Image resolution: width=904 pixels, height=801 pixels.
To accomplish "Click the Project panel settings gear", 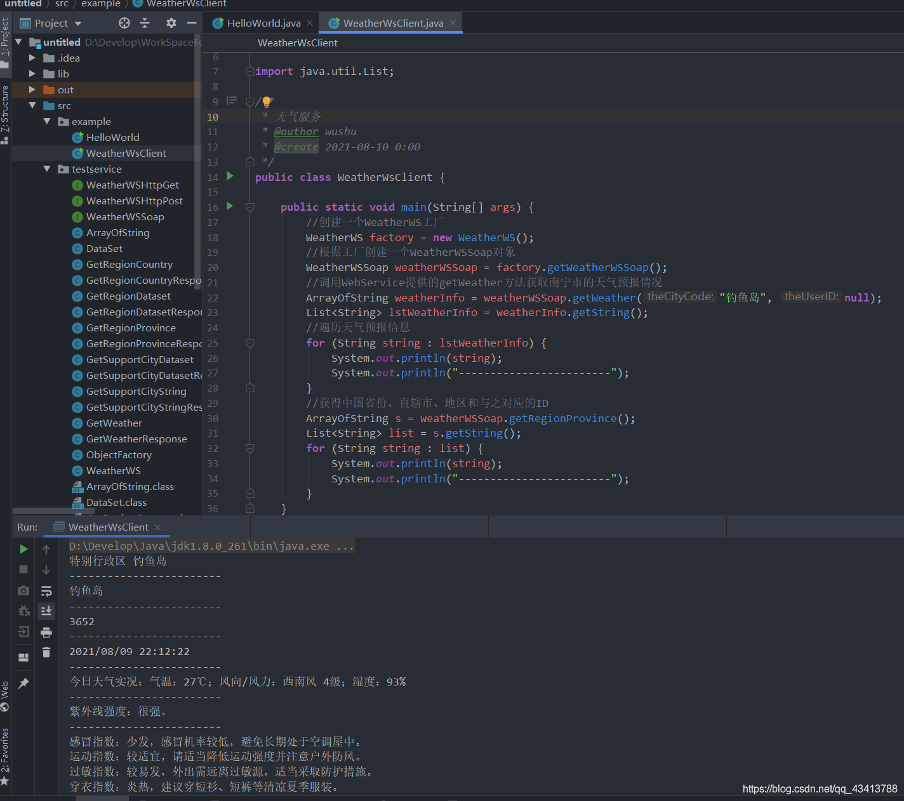I will (171, 23).
